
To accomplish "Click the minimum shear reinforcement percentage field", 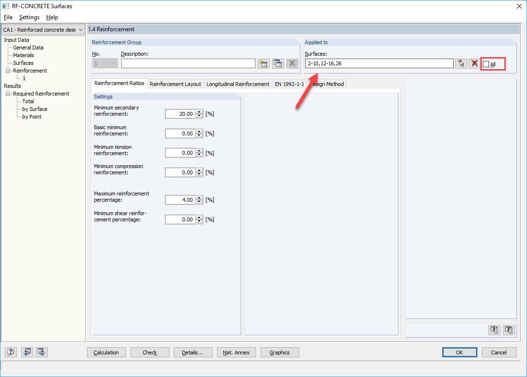I will [x=180, y=219].
